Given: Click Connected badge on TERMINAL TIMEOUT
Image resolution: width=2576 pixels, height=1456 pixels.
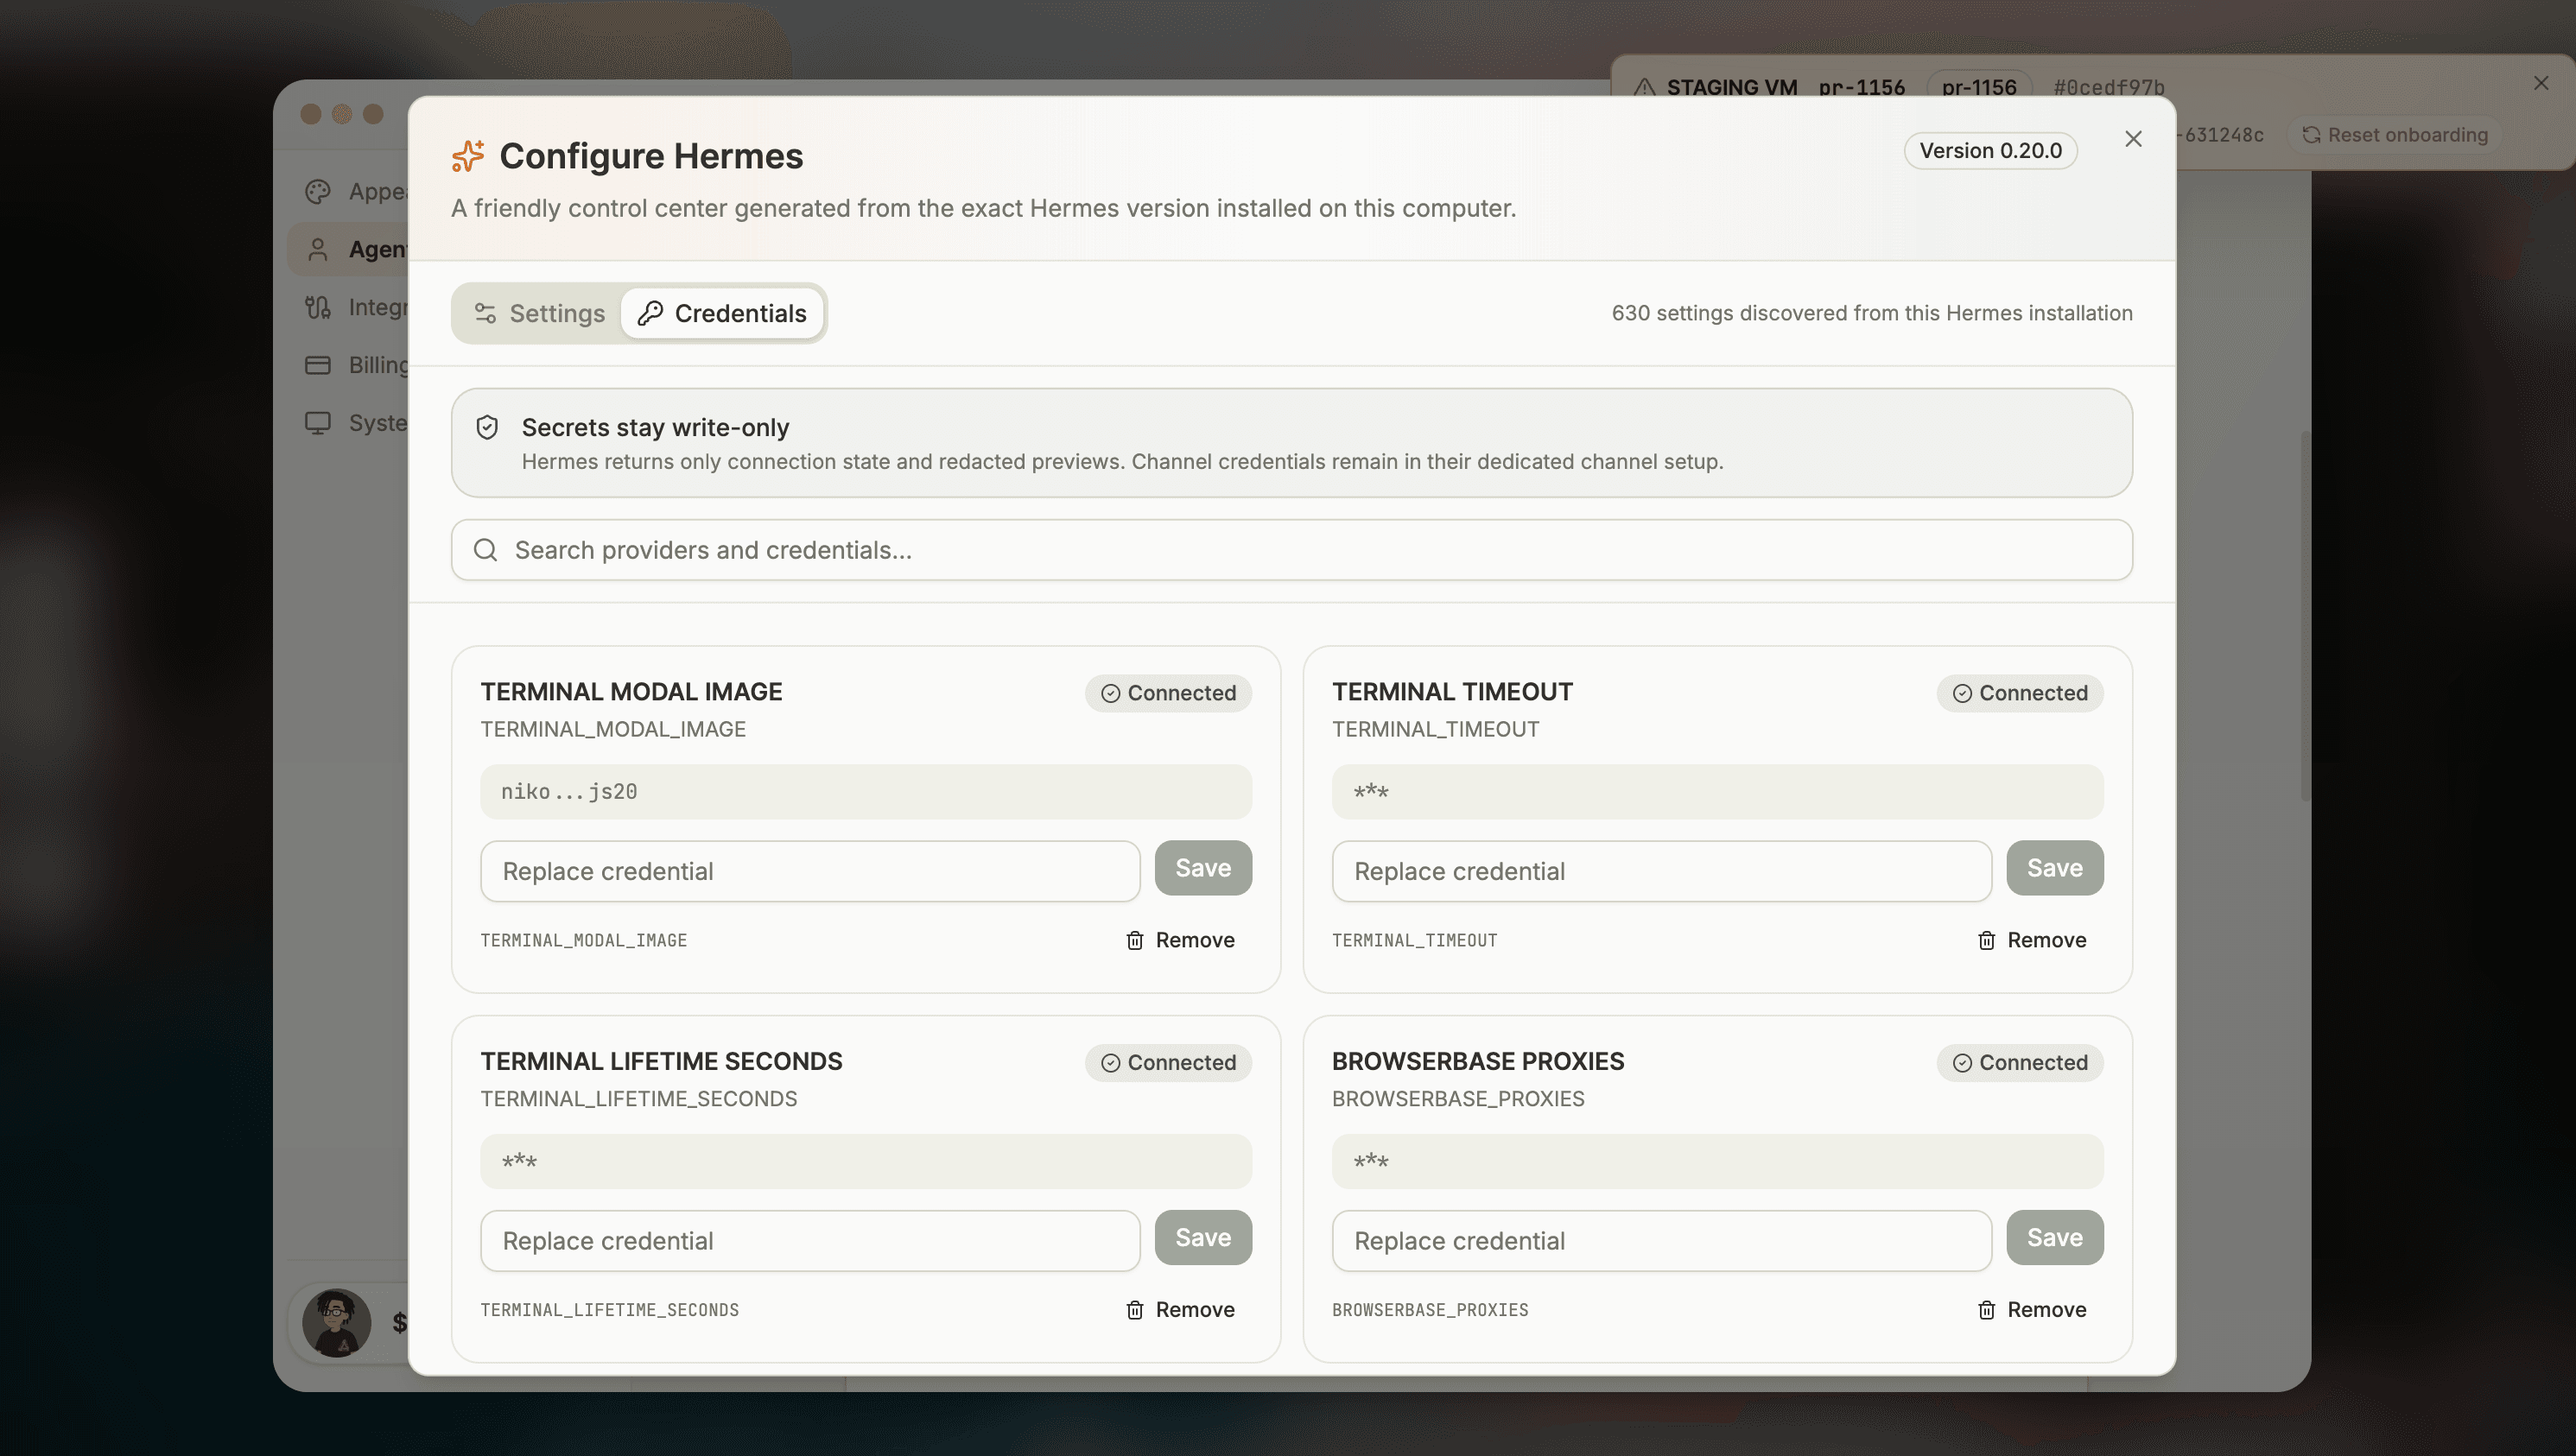Looking at the screenshot, I should coord(2020,693).
